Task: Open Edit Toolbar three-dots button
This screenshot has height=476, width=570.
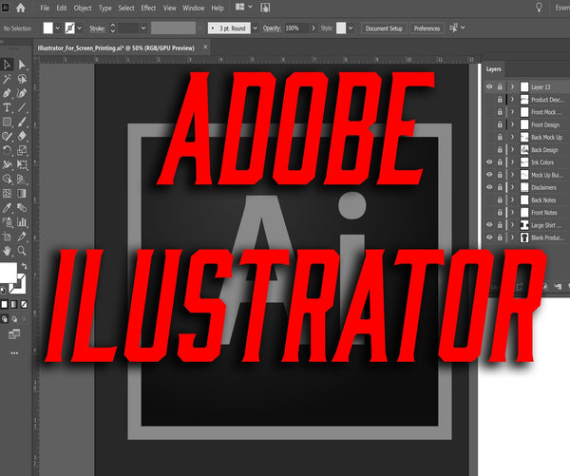Action: pyautogui.click(x=14, y=353)
